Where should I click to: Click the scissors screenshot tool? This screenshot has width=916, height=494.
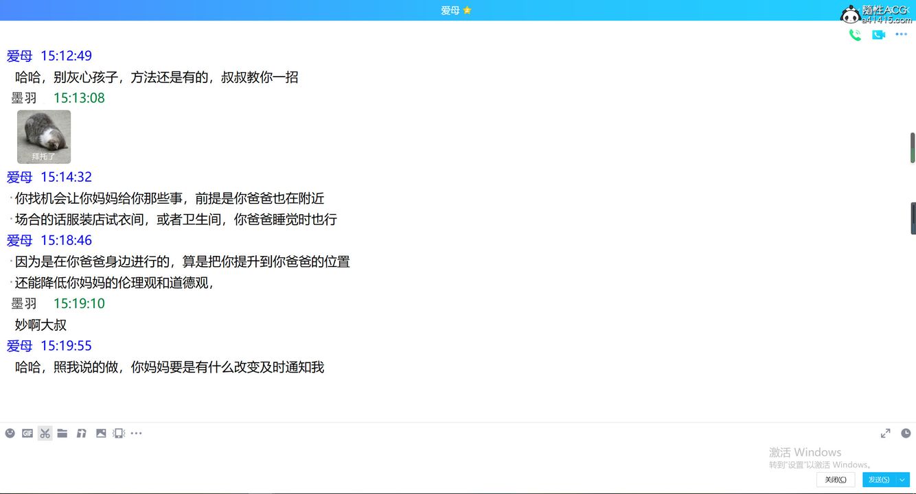45,433
